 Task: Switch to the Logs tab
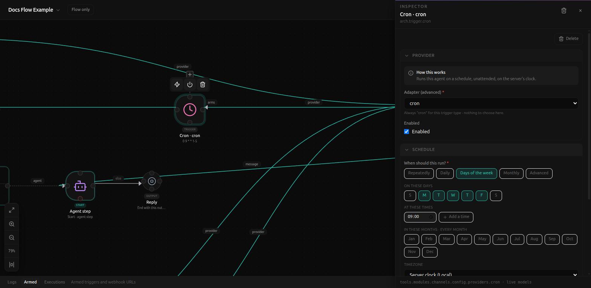(12, 282)
